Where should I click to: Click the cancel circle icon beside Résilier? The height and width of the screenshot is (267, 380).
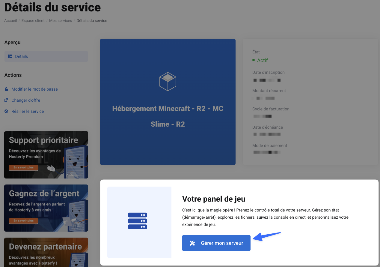(x=6, y=111)
